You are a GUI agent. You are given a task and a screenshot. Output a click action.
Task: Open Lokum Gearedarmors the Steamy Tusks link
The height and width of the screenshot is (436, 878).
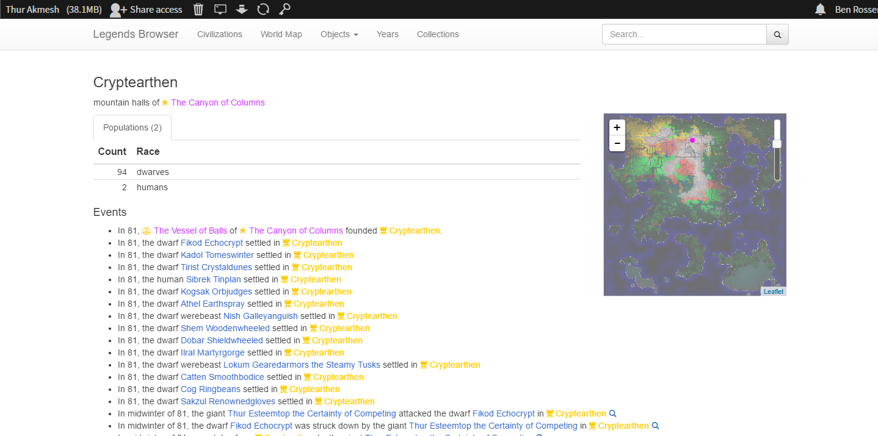pos(302,365)
